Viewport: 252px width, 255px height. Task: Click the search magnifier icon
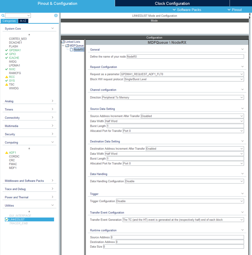click(3, 16)
